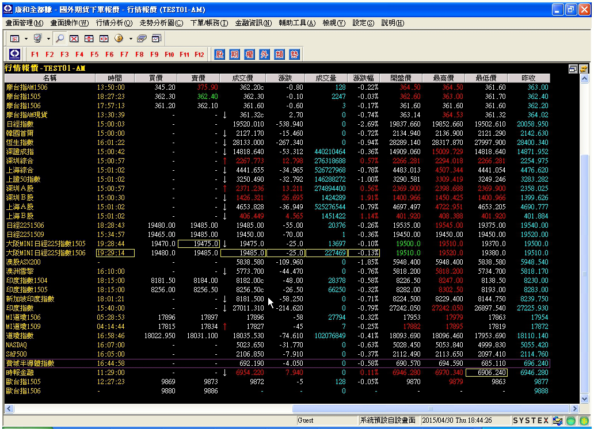Open dropdown arrow beside computer checkmark icon
Viewport: 594px width, 429px height.
48,39
